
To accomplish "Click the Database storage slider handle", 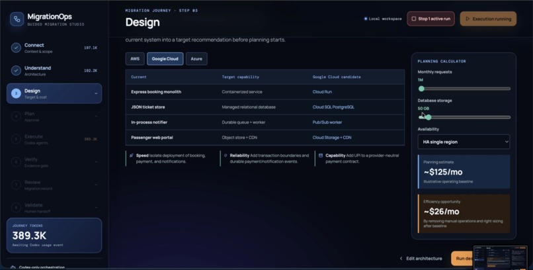I will 429,117.
